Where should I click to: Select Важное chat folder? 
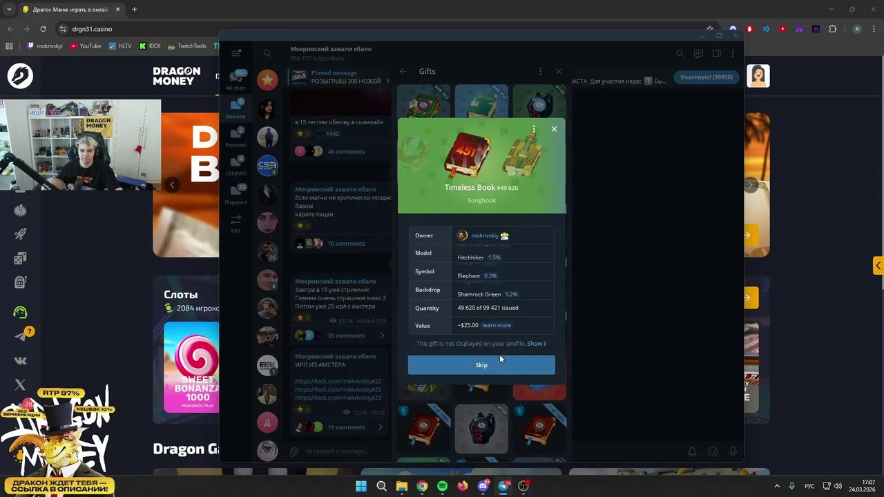click(236, 108)
